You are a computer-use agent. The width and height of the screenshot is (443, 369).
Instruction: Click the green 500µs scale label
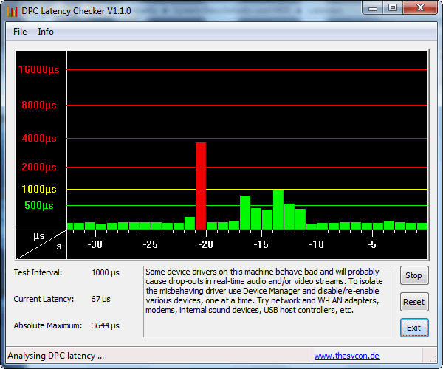point(39,206)
